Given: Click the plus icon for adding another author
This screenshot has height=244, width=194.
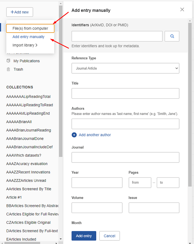Looking at the screenshot, I should (x=74, y=135).
